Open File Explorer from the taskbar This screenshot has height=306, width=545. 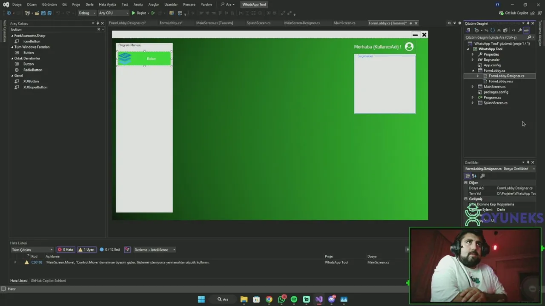(x=244, y=299)
